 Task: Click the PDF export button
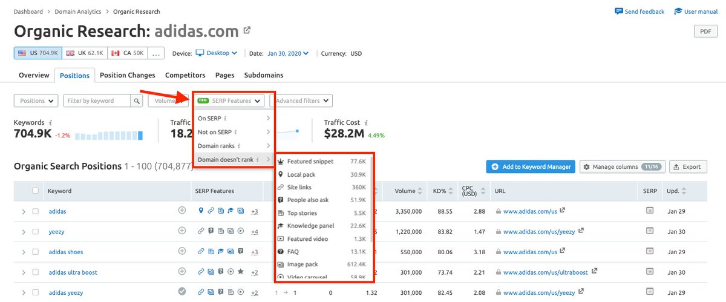(705, 32)
